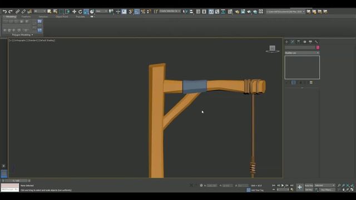Toggle the Layer Explorer icon

pyautogui.click(x=204, y=11)
